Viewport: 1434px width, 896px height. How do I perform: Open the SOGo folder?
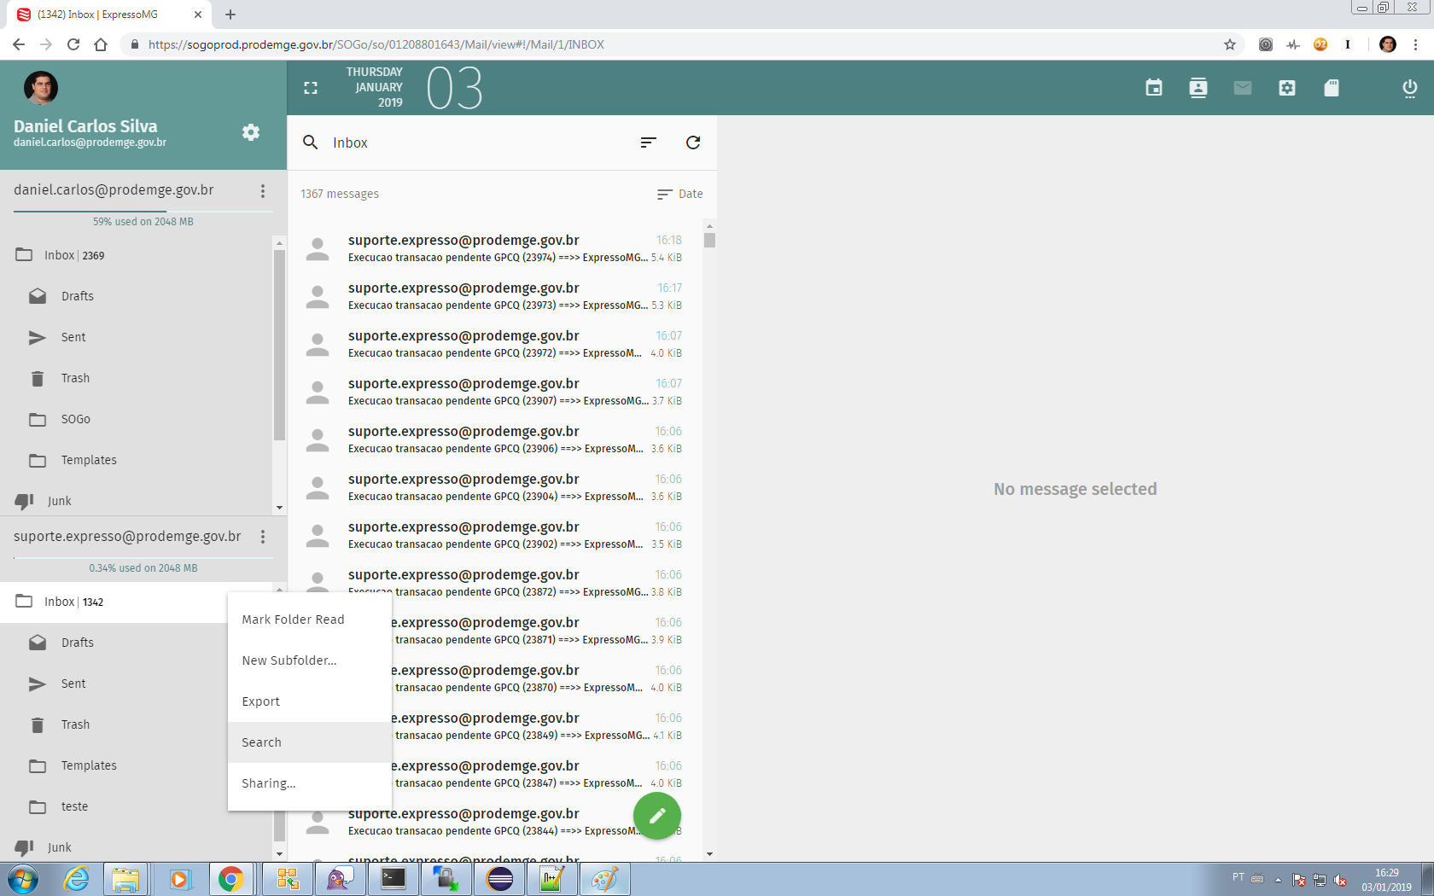(75, 419)
